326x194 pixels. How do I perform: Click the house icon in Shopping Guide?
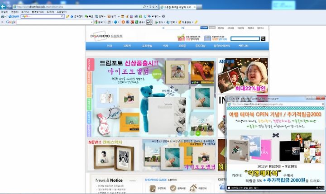[x=193, y=188]
